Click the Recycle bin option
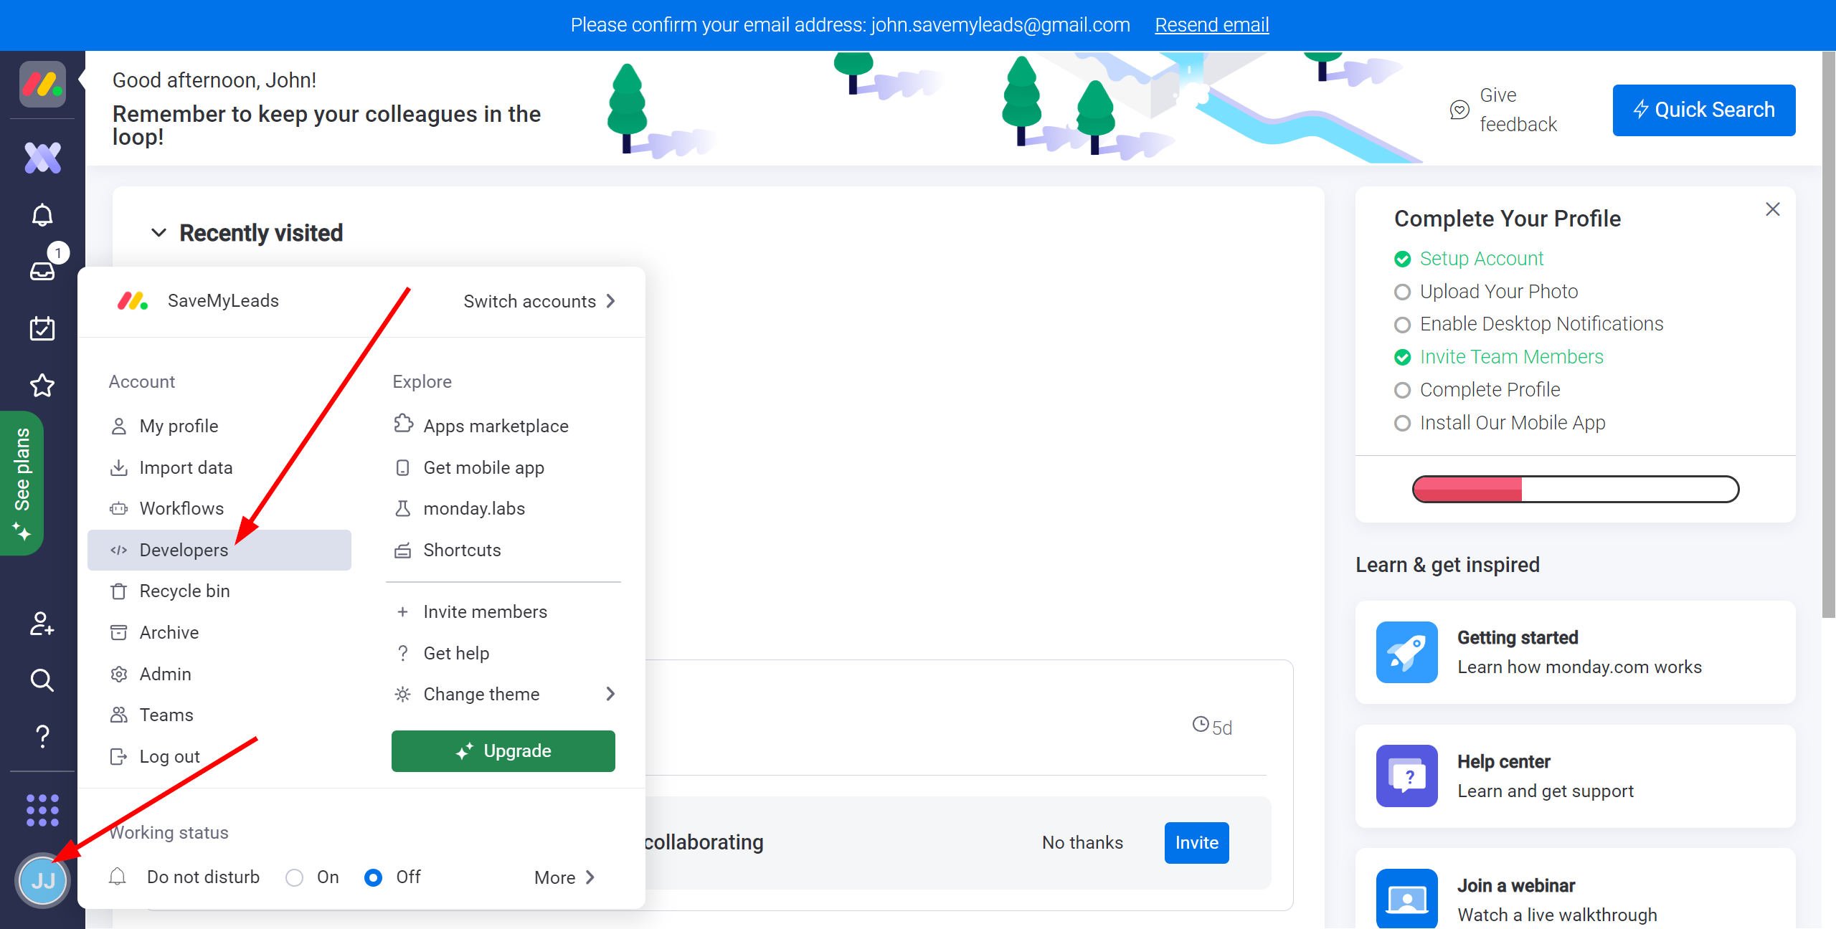Image resolution: width=1836 pixels, height=929 pixels. click(x=184, y=590)
